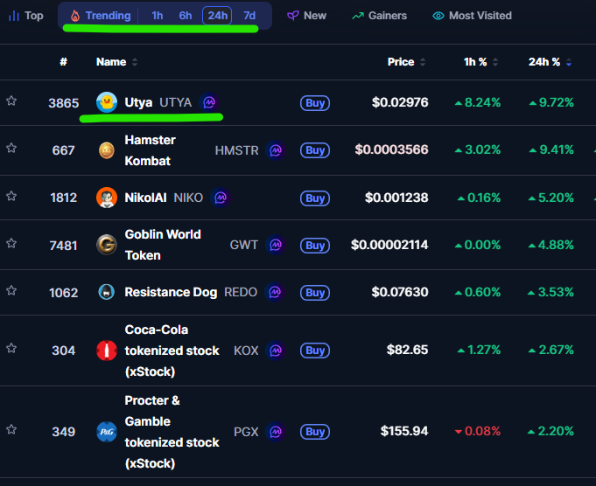Screen dimensions: 596x486
Task: Open Procter & Gamble tokenized stock page
Action: [x=172, y=432]
